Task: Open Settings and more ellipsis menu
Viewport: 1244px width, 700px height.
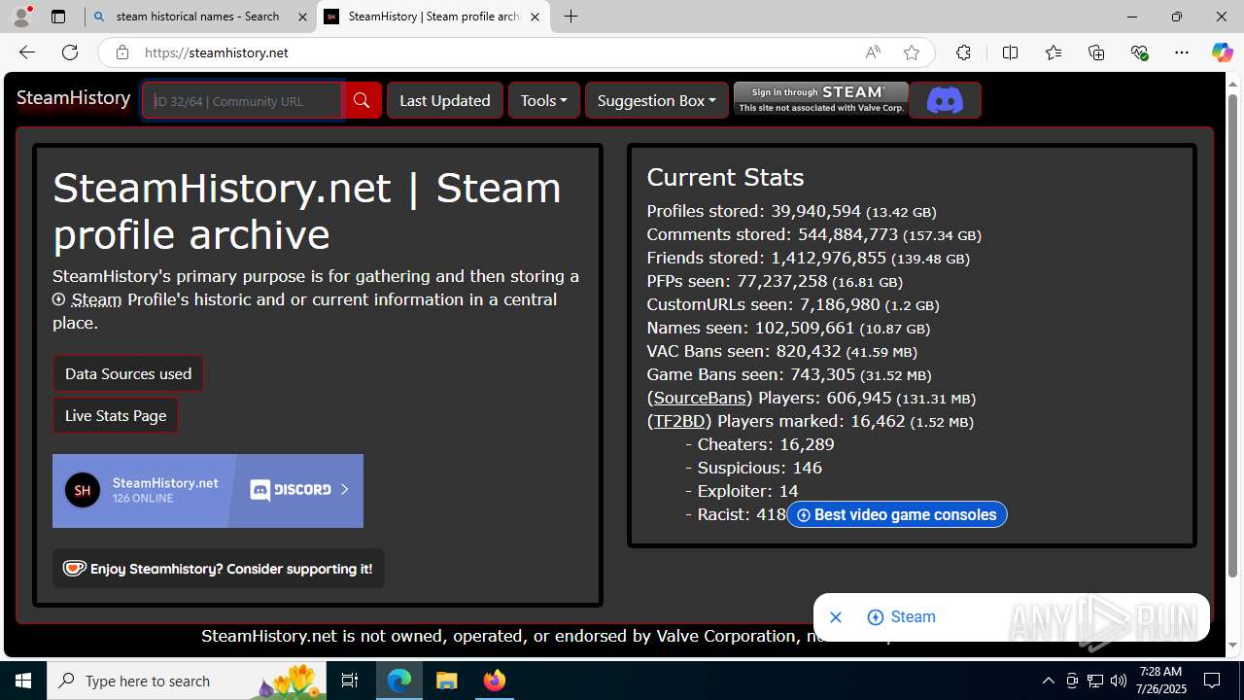Action: [x=1182, y=52]
